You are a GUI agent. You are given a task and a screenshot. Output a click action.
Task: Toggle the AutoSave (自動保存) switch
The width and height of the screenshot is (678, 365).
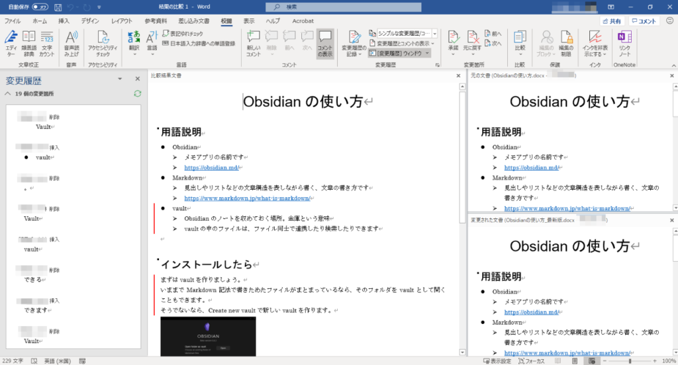point(40,7)
